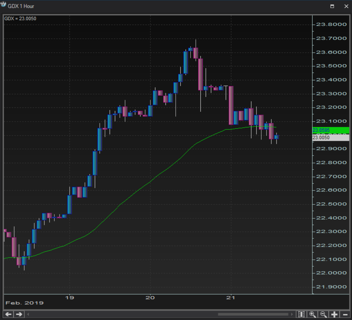Click the 23.5000 price axis label
The image size is (352, 320).
coord(331,66)
